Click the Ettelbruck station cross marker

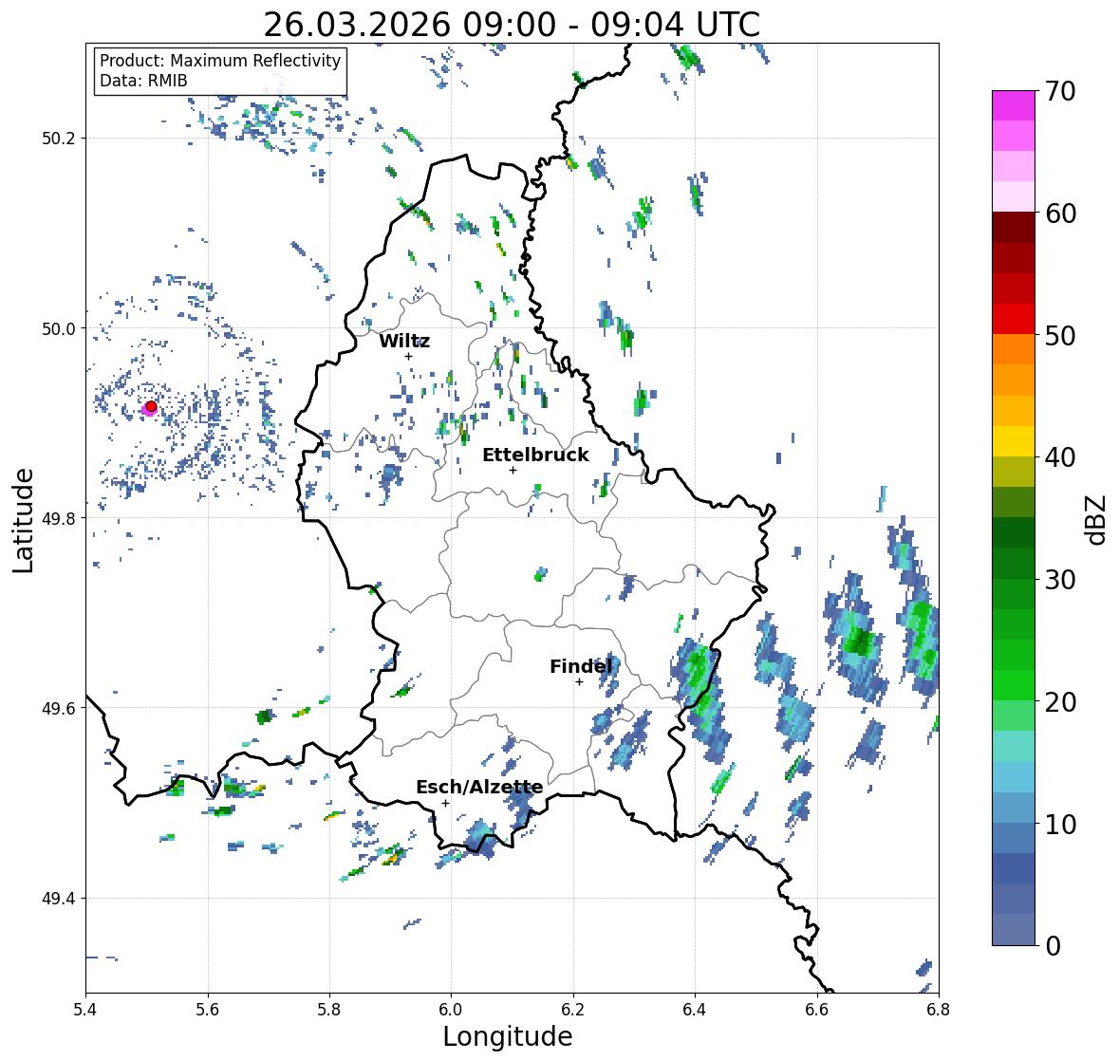(513, 470)
